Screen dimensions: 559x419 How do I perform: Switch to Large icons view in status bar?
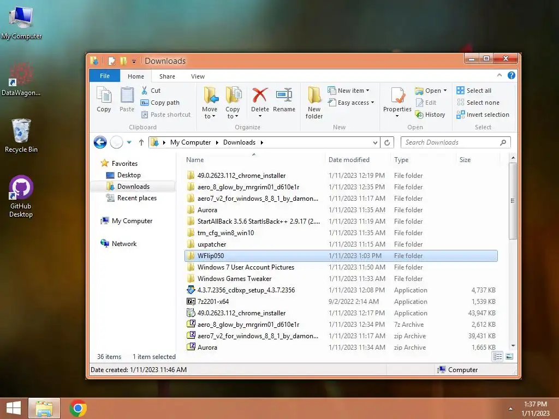coord(509,356)
